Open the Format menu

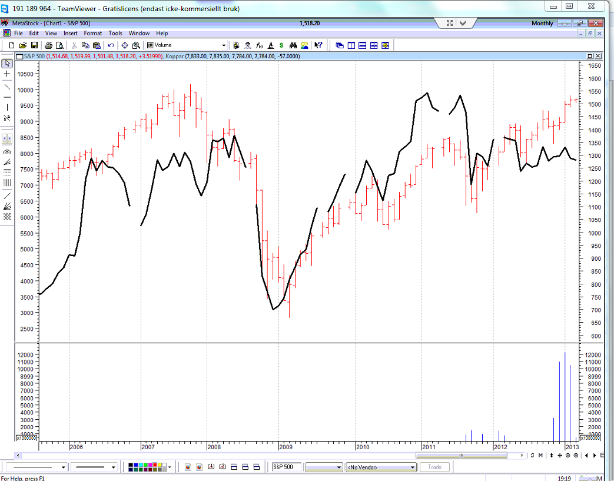click(x=92, y=33)
